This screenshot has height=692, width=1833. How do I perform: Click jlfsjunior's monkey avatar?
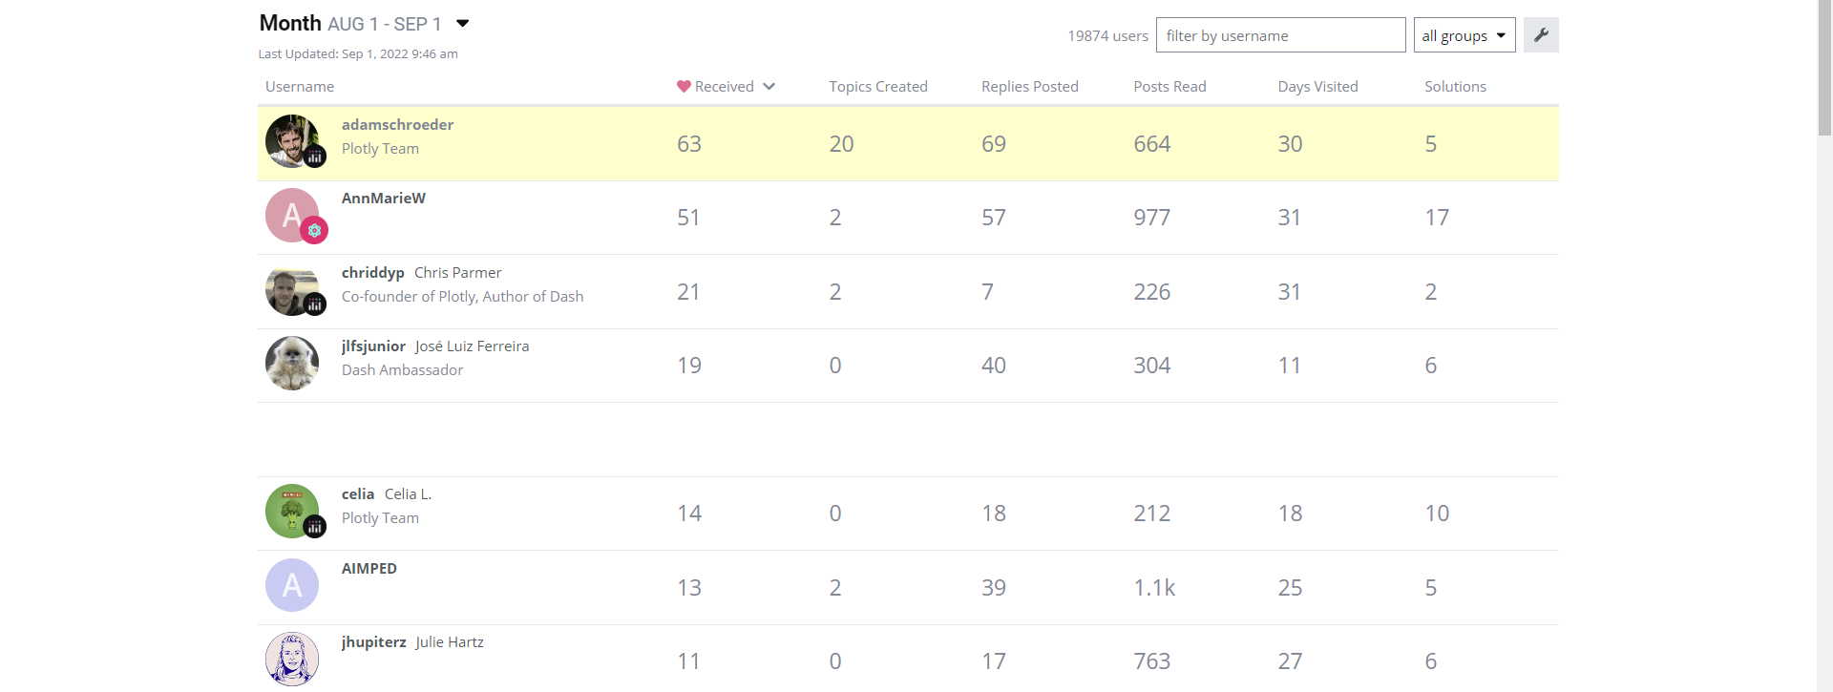(x=292, y=364)
